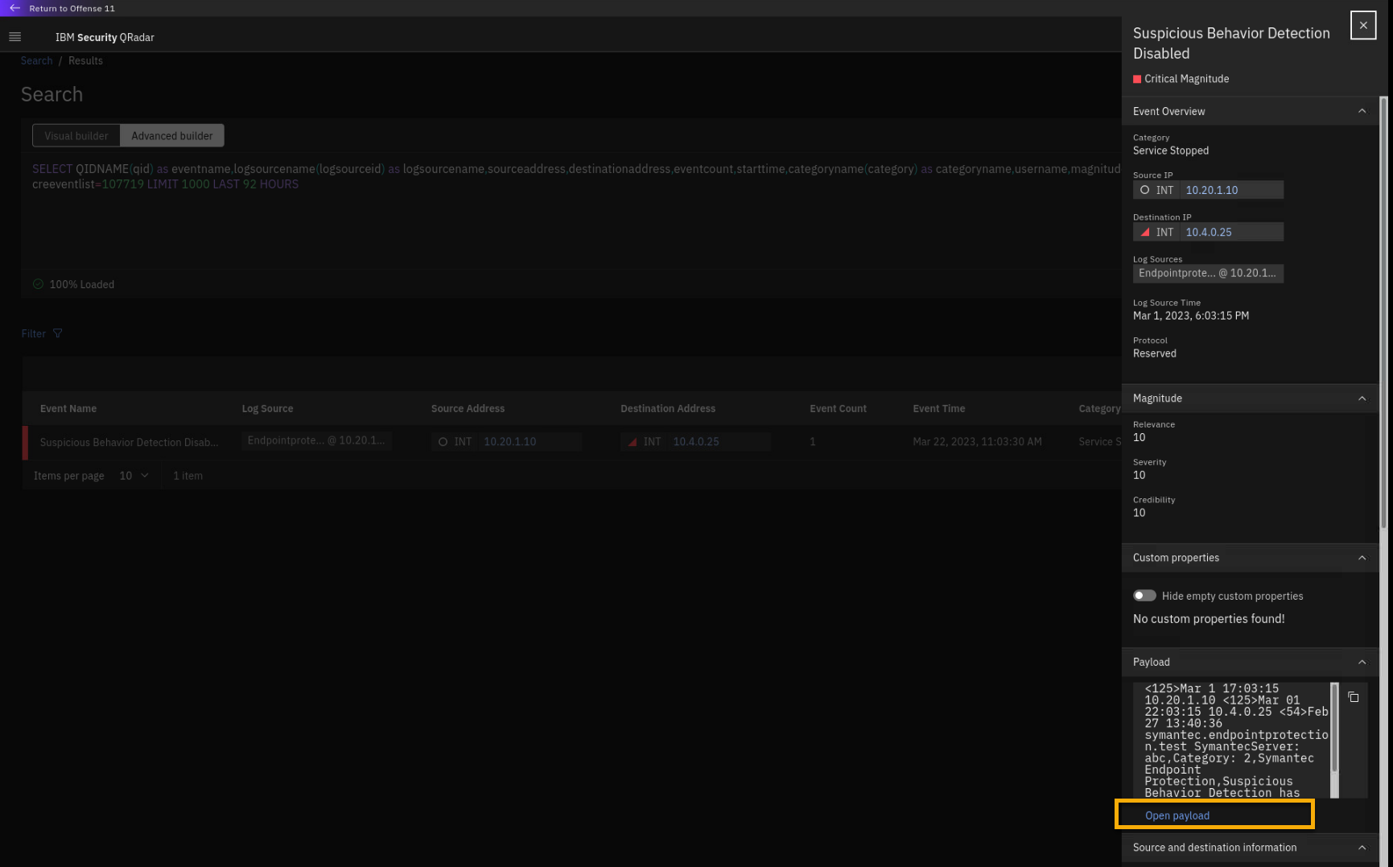Copy payload to clipboard icon
The image size is (1393, 867).
(1354, 697)
